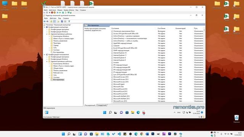The image size is (244, 137).
Task: Click the host Windows Start button
Action: (x=63, y=134)
